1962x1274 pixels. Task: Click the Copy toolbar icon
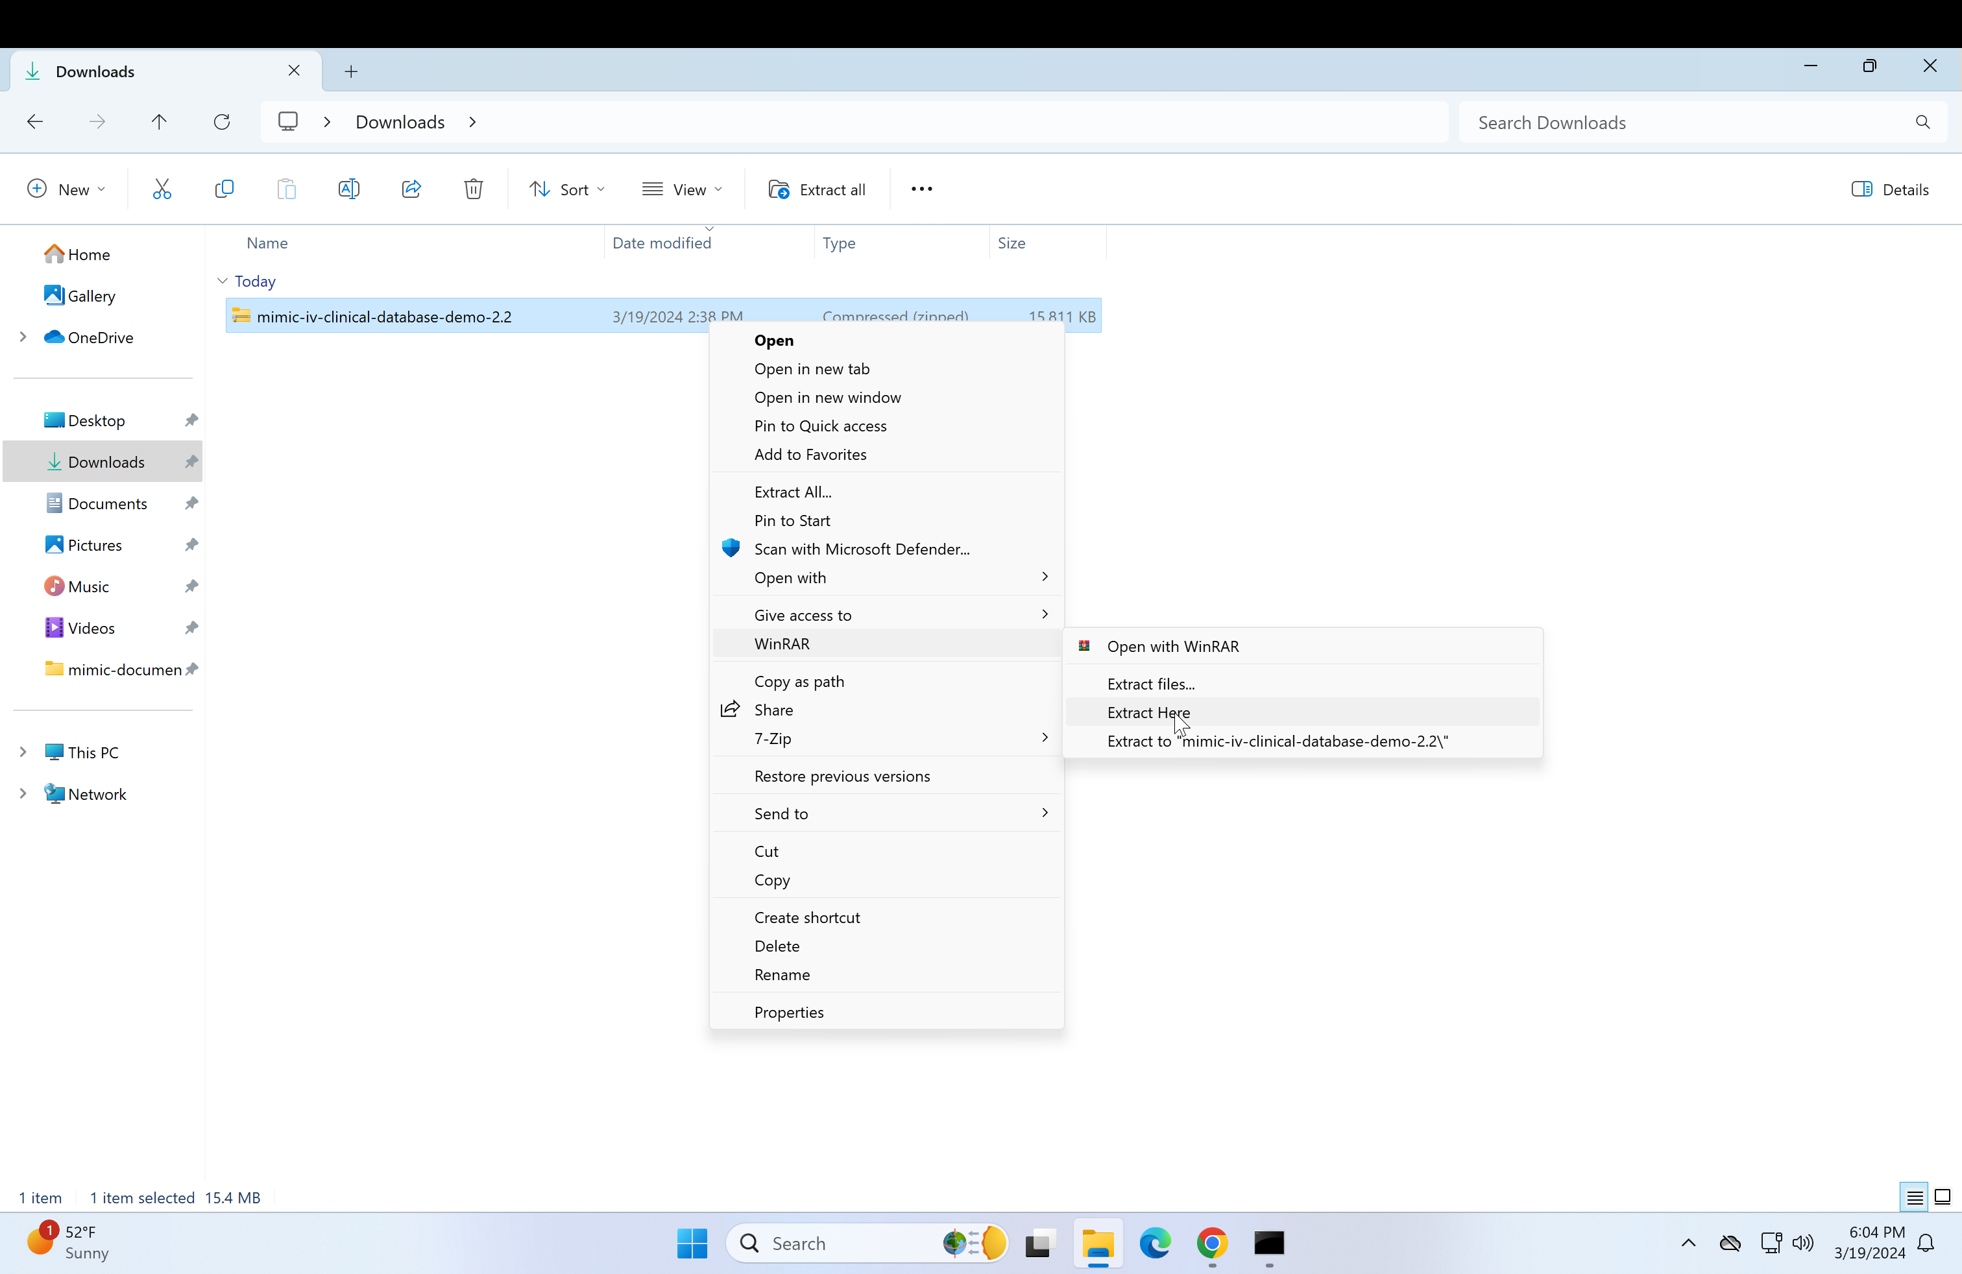tap(223, 189)
